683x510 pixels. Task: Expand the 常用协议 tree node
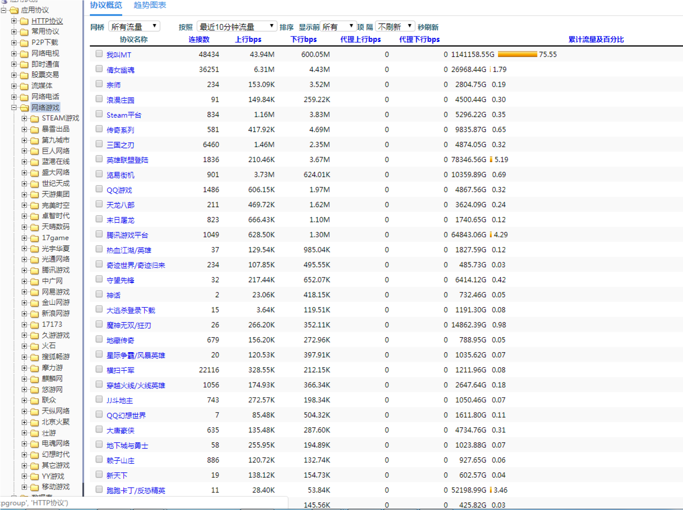(14, 32)
